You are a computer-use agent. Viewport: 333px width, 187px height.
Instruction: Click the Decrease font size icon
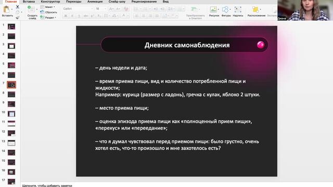pos(118,9)
